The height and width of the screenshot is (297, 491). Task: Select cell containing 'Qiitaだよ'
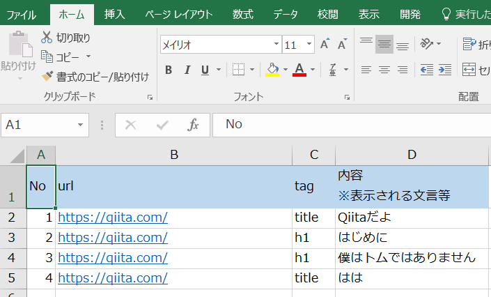click(x=412, y=218)
